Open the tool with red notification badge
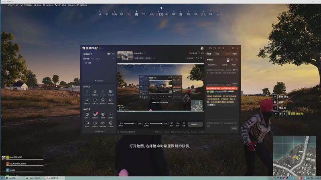This screenshot has height=180, width=321. (x=95, y=115)
